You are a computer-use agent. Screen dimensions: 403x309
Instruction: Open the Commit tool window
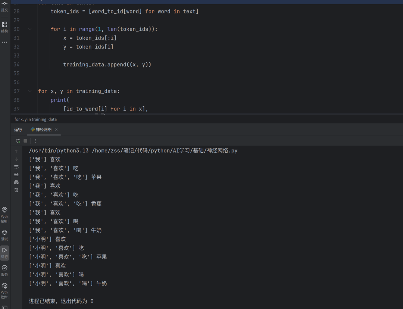tap(4, 6)
